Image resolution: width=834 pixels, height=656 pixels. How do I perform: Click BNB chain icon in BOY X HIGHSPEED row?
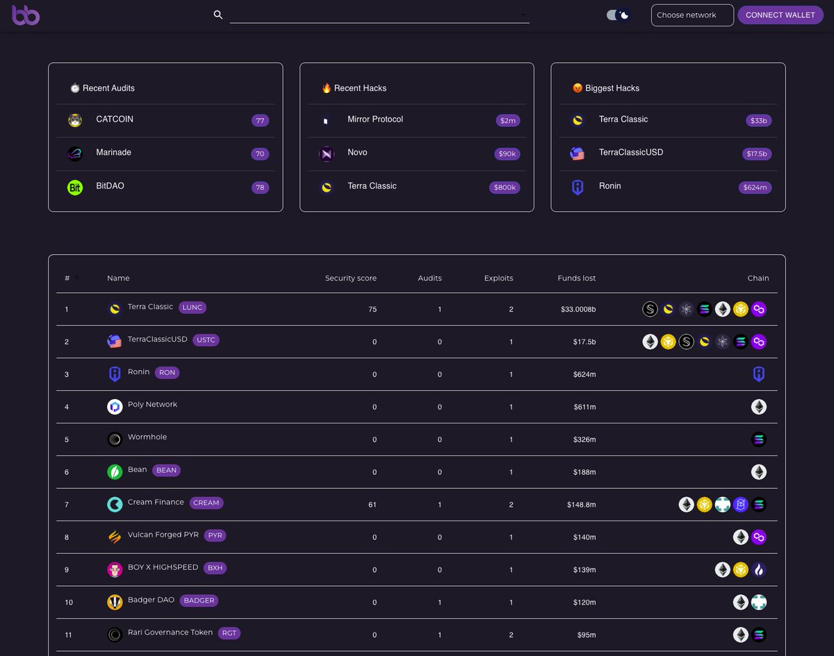(x=741, y=570)
